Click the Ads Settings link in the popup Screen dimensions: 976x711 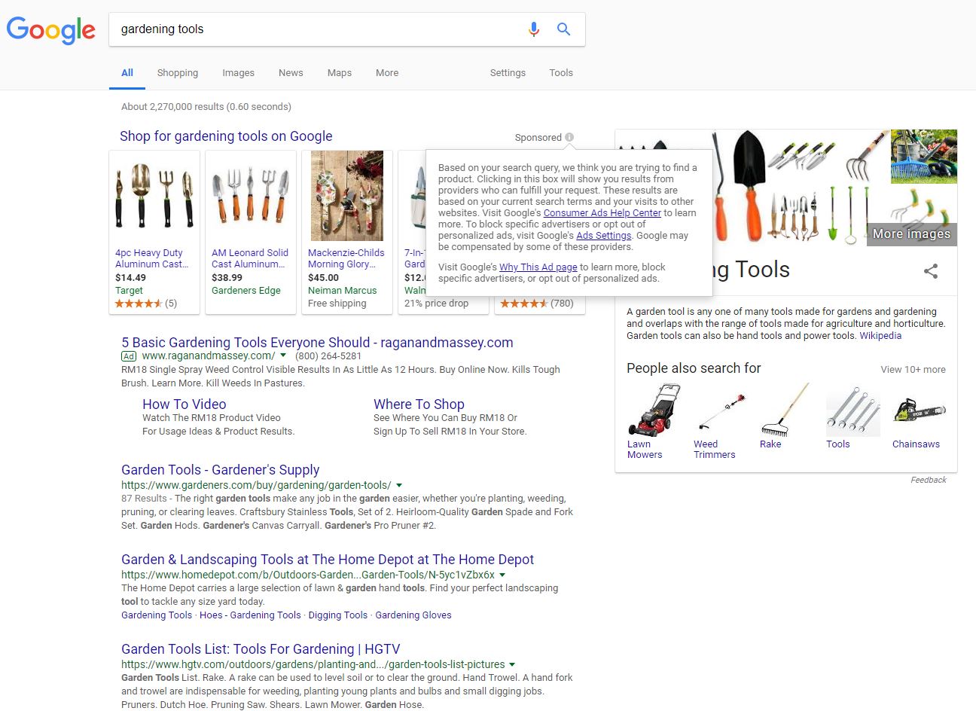[603, 235]
